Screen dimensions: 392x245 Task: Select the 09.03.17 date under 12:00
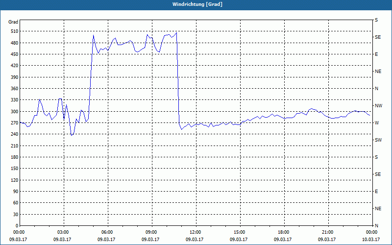tap(195, 239)
